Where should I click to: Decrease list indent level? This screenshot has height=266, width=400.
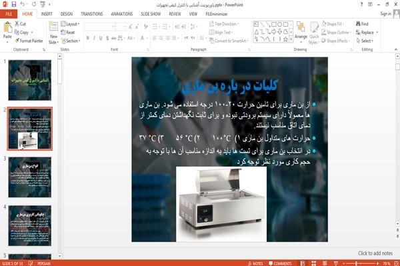(177, 27)
